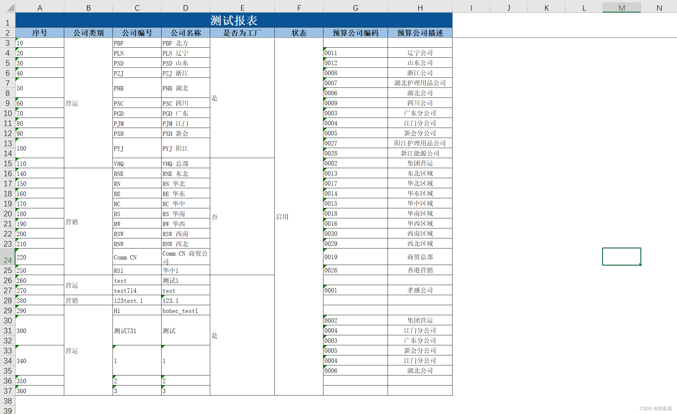Viewport: 677px width, 414px height.
Task: Click column H header
Action: 420,8
